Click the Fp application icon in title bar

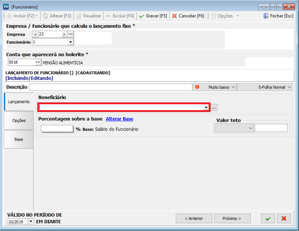pos(6,7)
